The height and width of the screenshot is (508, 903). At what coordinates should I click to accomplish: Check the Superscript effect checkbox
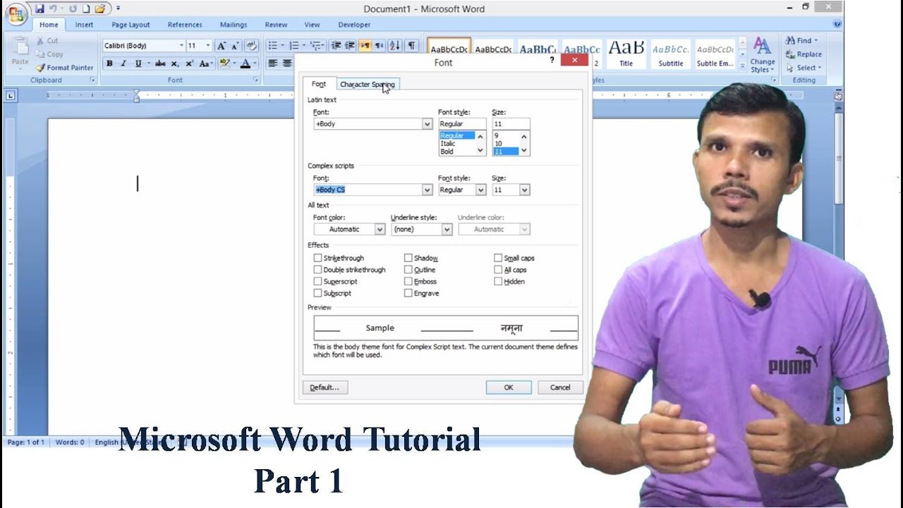(317, 282)
